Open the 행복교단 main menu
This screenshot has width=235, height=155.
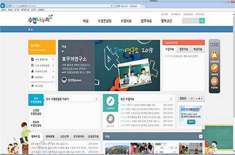tap(166, 21)
